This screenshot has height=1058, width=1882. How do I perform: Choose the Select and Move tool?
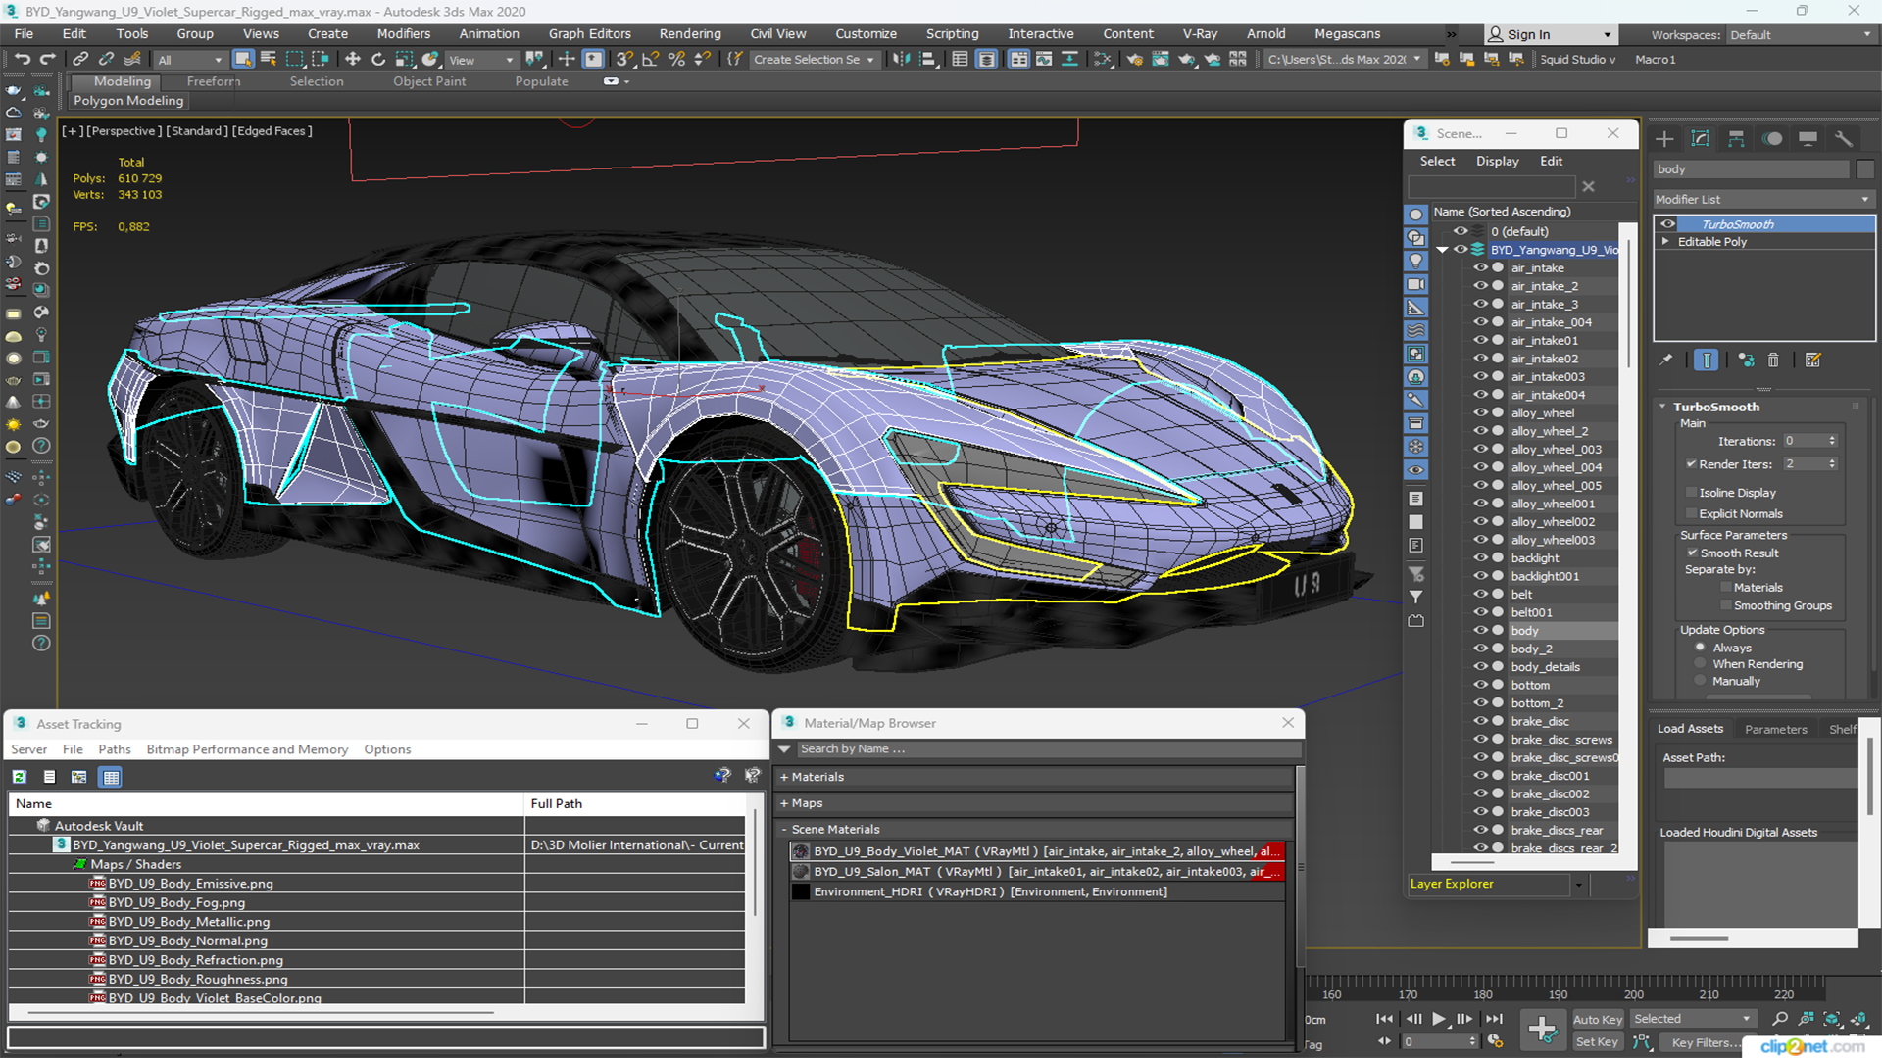coord(353,59)
